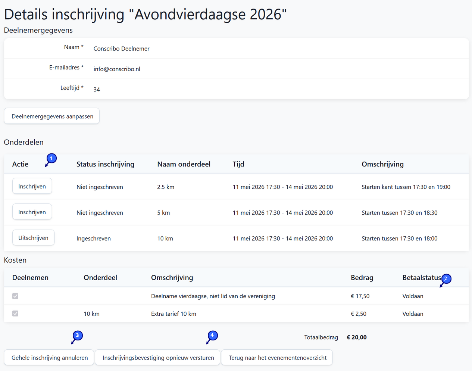Click the Betaalstatus Voldaan text in first row

(x=413, y=296)
